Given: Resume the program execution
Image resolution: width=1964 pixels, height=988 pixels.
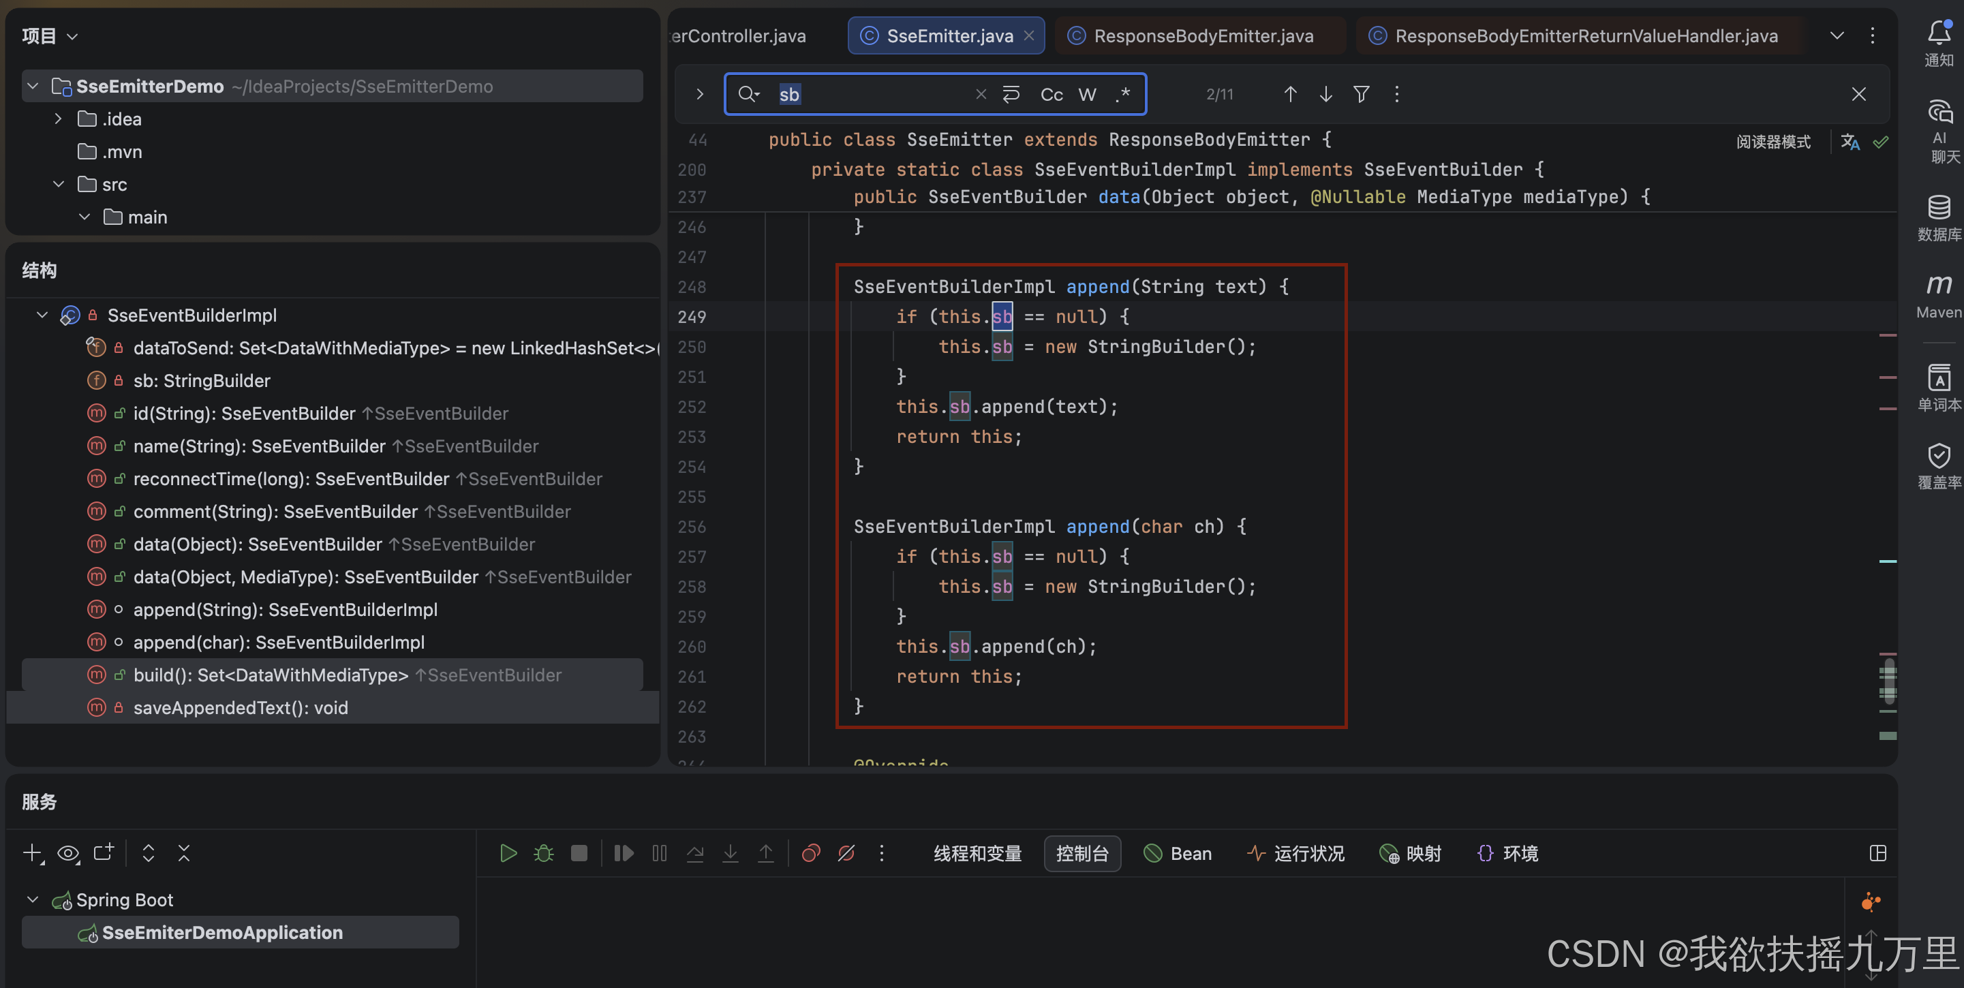Looking at the screenshot, I should [624, 853].
